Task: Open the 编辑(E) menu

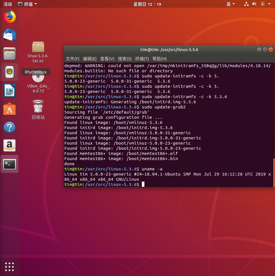Action: coord(90,59)
